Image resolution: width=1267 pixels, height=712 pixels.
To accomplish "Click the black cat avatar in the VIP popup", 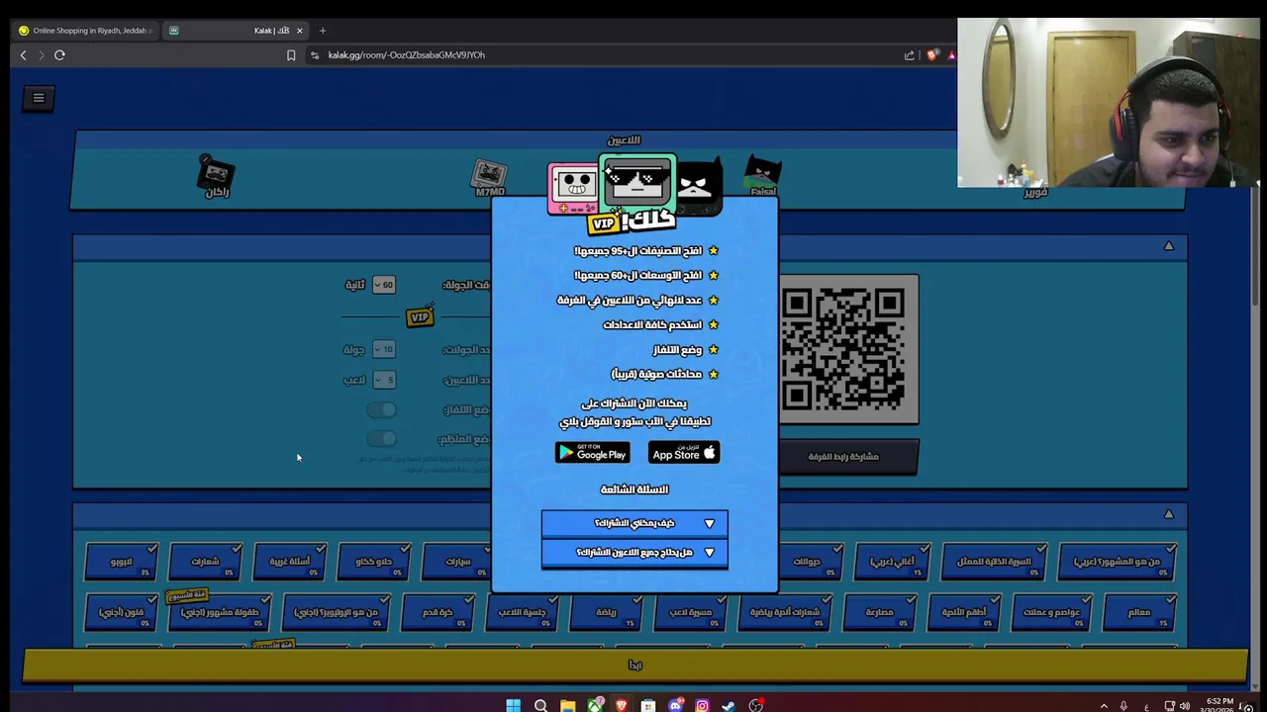I will (699, 186).
